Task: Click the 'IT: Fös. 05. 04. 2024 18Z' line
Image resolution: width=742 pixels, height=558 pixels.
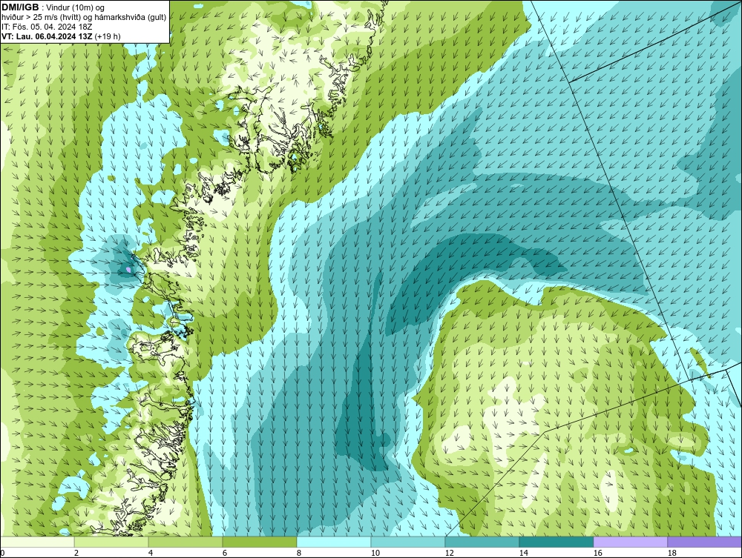Action: coord(47,27)
